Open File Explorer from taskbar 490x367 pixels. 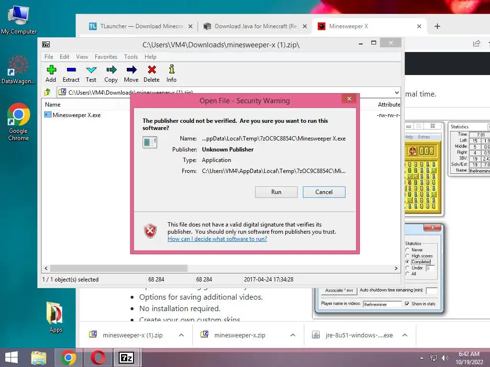39,357
